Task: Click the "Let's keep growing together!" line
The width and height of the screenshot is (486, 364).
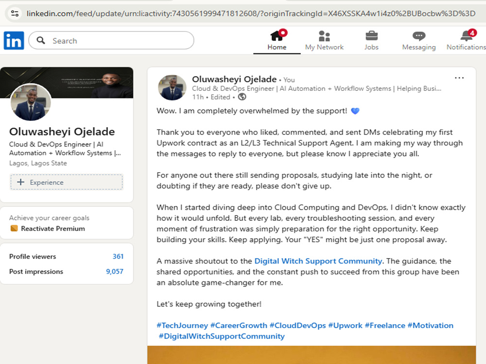Action: point(209,304)
